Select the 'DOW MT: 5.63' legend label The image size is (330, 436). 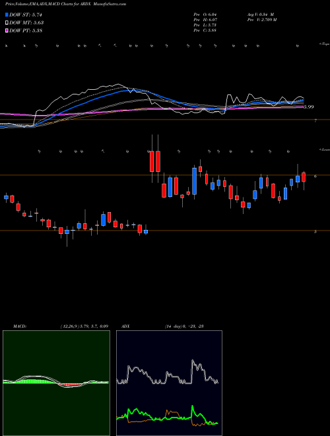coord(26,23)
